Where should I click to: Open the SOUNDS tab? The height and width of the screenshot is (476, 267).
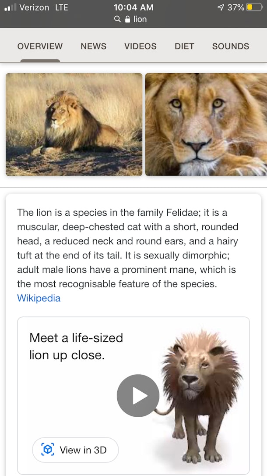coord(230,46)
